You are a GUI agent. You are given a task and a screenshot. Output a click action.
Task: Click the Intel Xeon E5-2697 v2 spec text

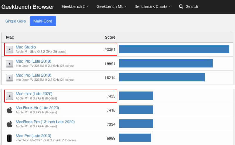[46, 140]
